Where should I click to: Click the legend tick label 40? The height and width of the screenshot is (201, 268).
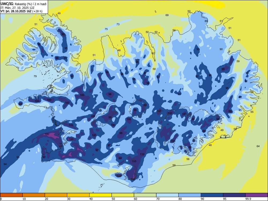(x=91, y=199)
